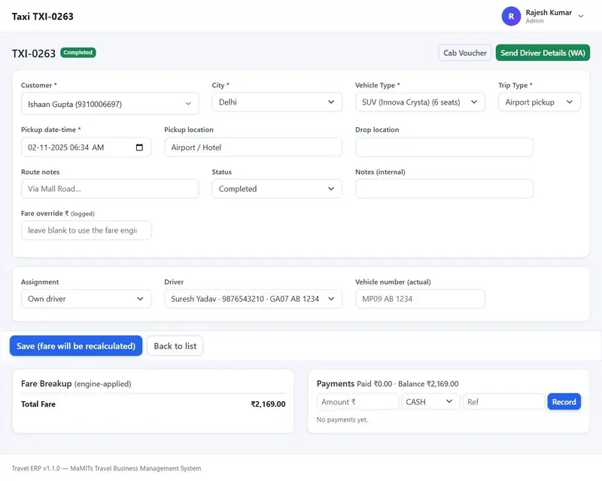
Task: Click the Fare override input field
Action: (x=86, y=230)
